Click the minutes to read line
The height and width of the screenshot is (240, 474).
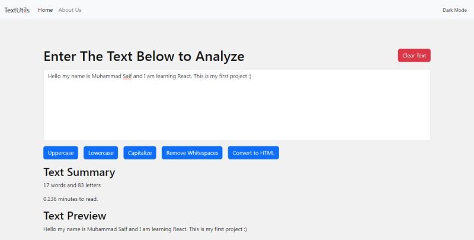click(x=71, y=199)
